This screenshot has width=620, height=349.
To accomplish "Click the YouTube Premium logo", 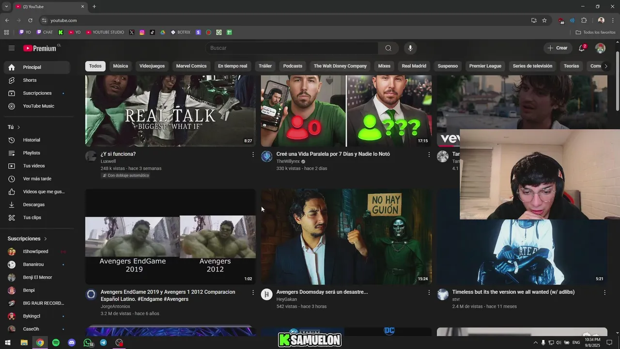I will 40,48.
